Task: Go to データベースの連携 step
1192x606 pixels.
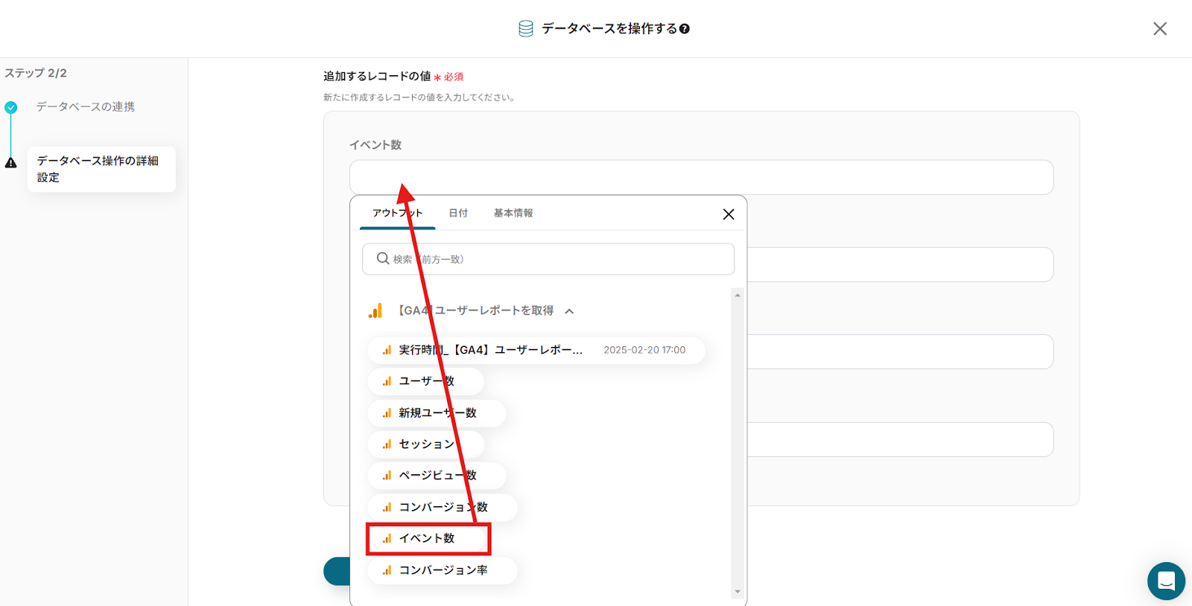Action: tap(86, 107)
